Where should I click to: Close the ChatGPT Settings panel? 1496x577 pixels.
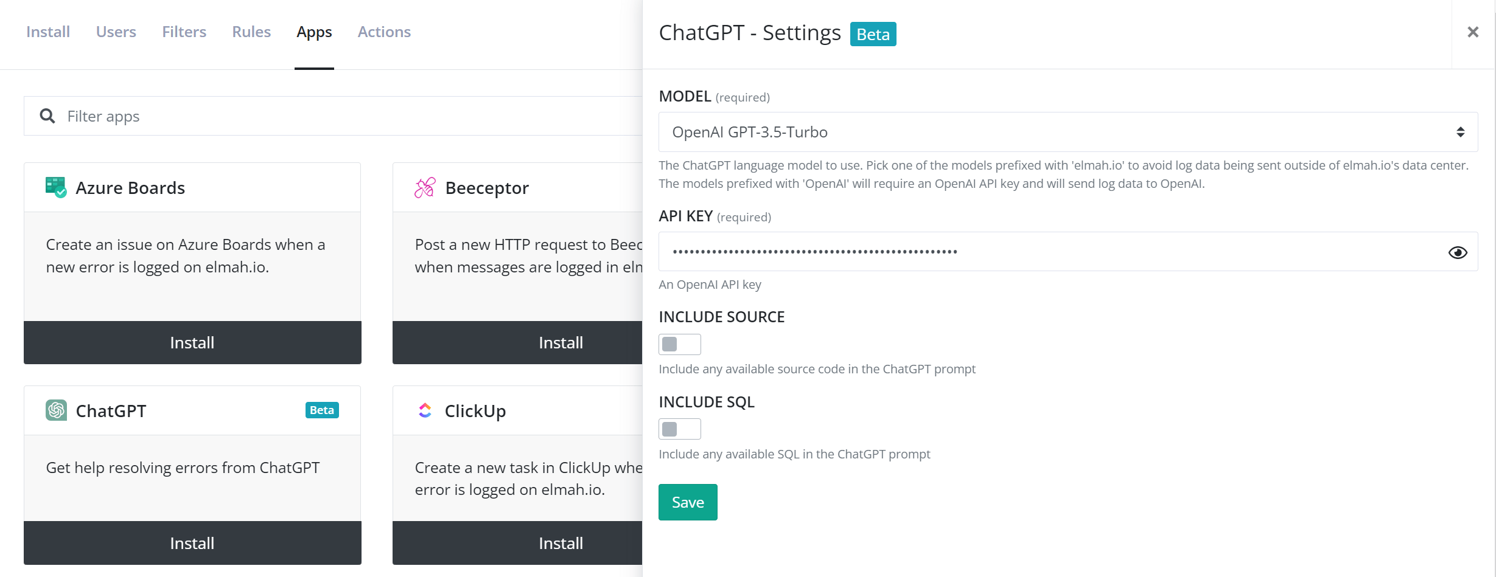pyautogui.click(x=1472, y=32)
